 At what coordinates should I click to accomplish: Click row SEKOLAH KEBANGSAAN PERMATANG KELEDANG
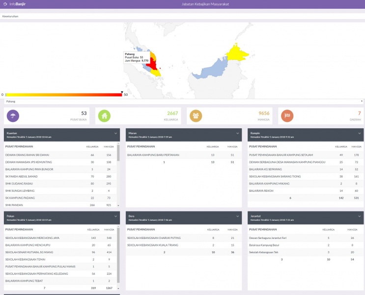pos(60,274)
